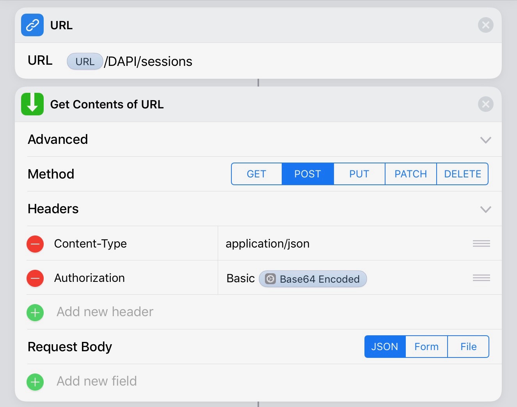Tap the green plus for new field
Viewport: 517px width, 407px height.
point(35,382)
